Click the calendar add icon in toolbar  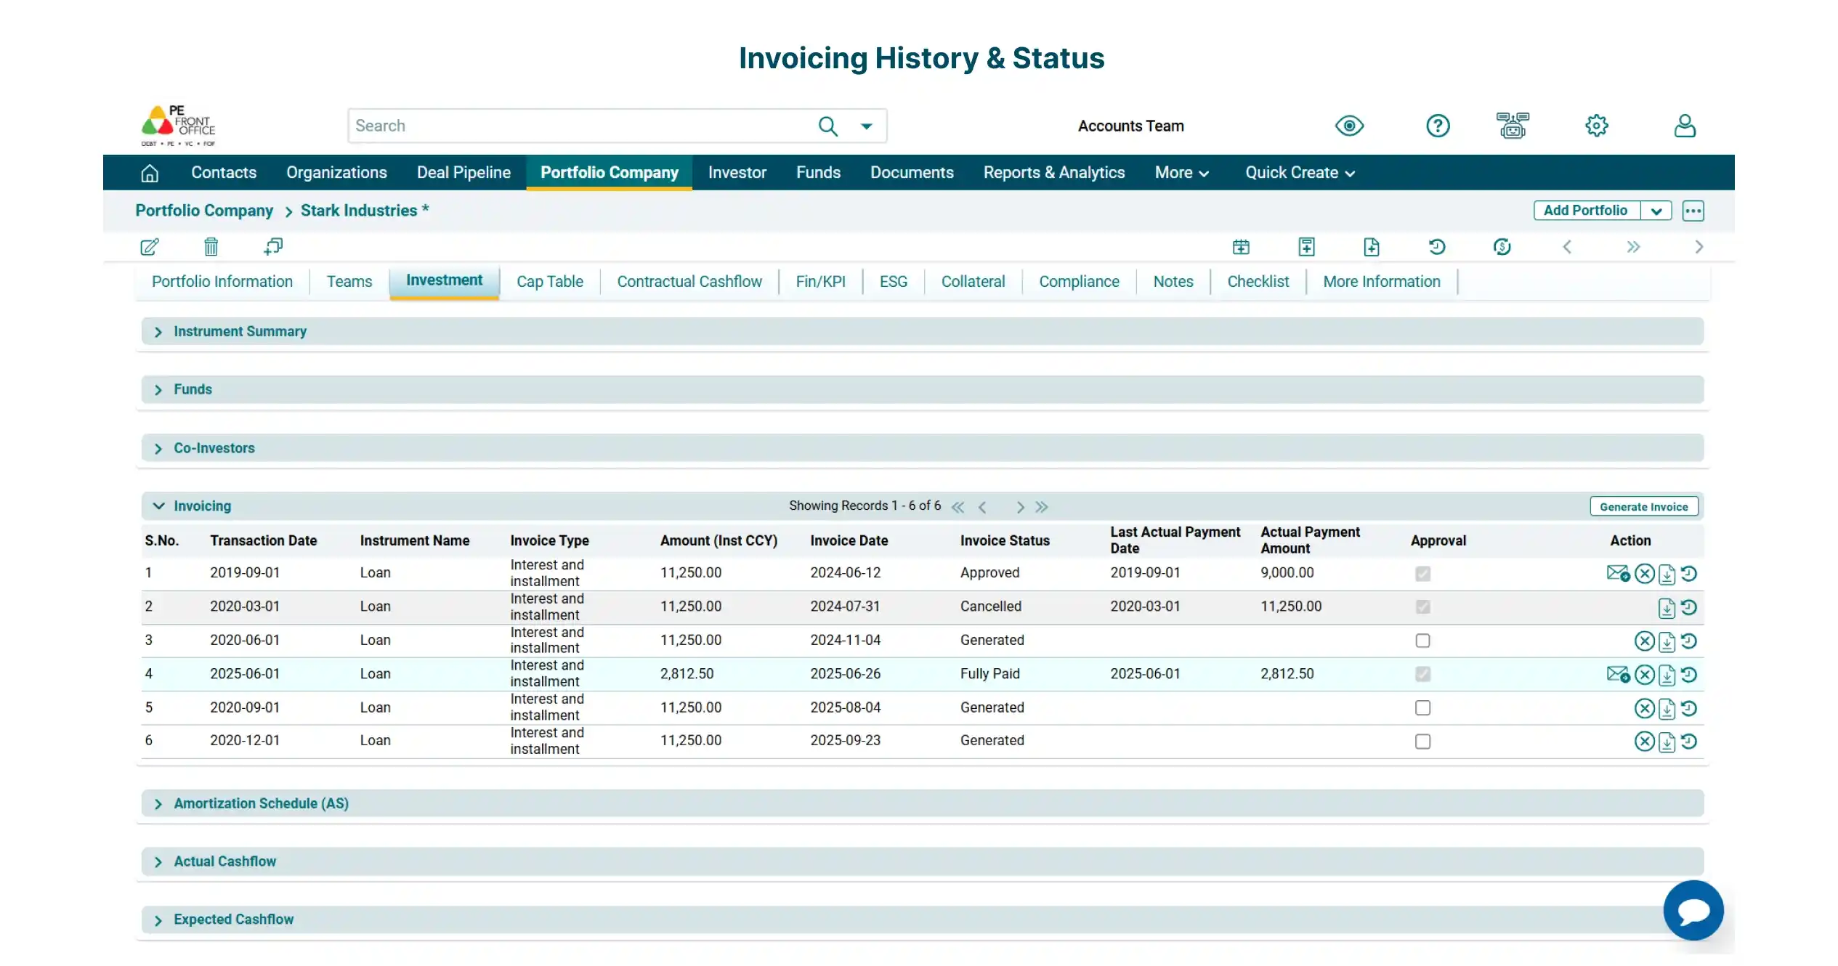coord(1241,247)
